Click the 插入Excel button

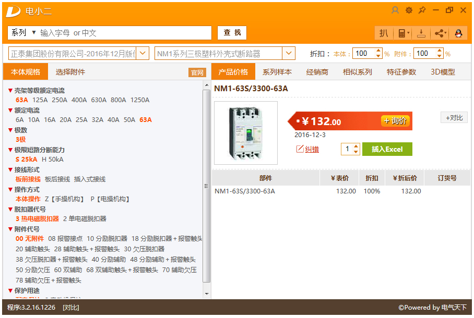[x=387, y=149]
